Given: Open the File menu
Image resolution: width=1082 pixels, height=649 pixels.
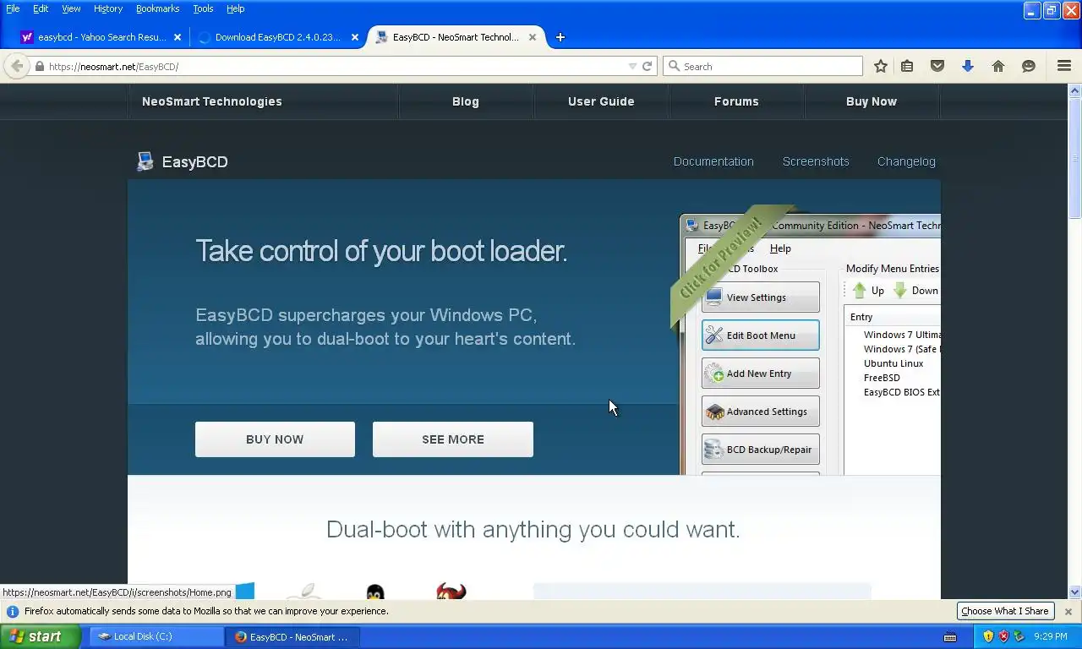Looking at the screenshot, I should 13,8.
